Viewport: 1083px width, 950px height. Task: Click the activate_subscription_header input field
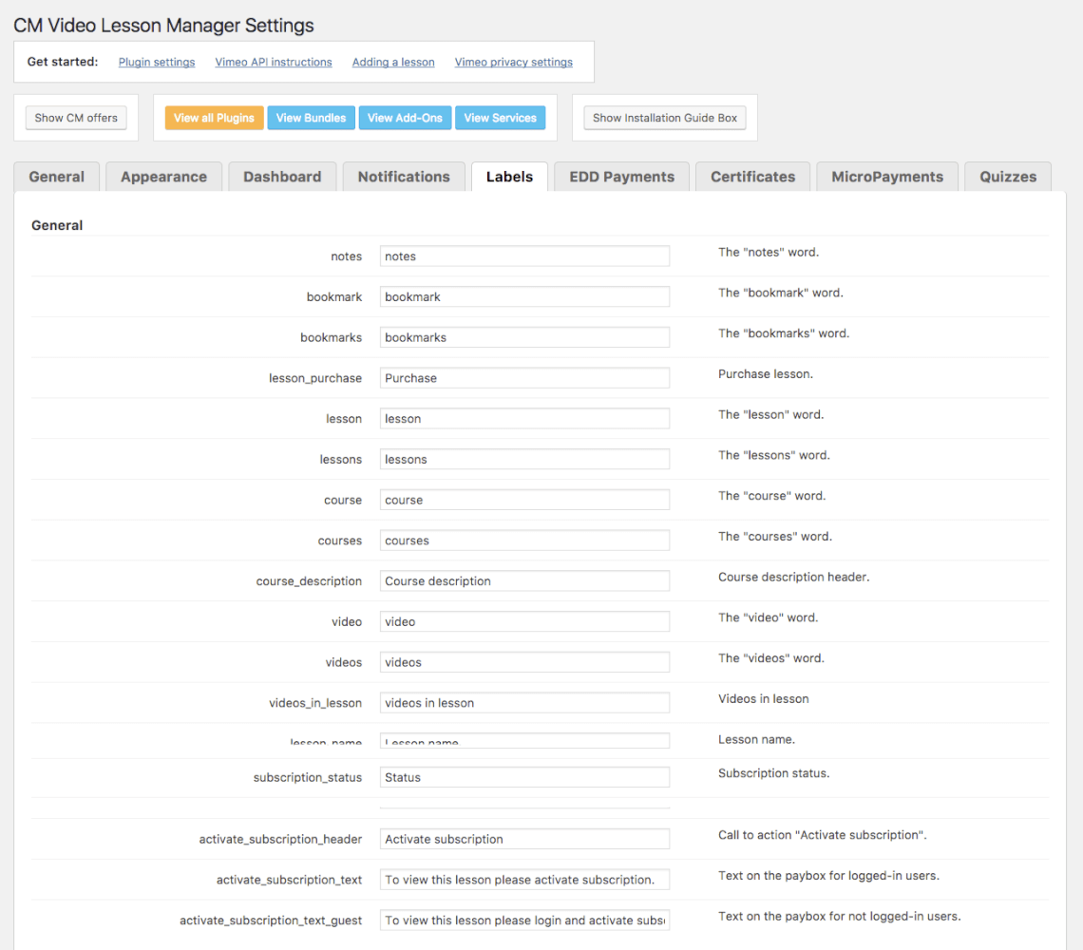pos(524,840)
